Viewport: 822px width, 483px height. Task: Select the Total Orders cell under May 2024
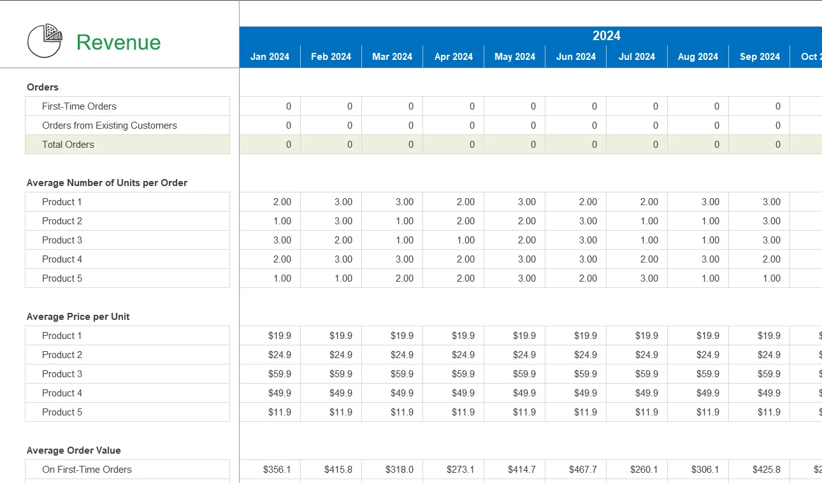point(515,145)
